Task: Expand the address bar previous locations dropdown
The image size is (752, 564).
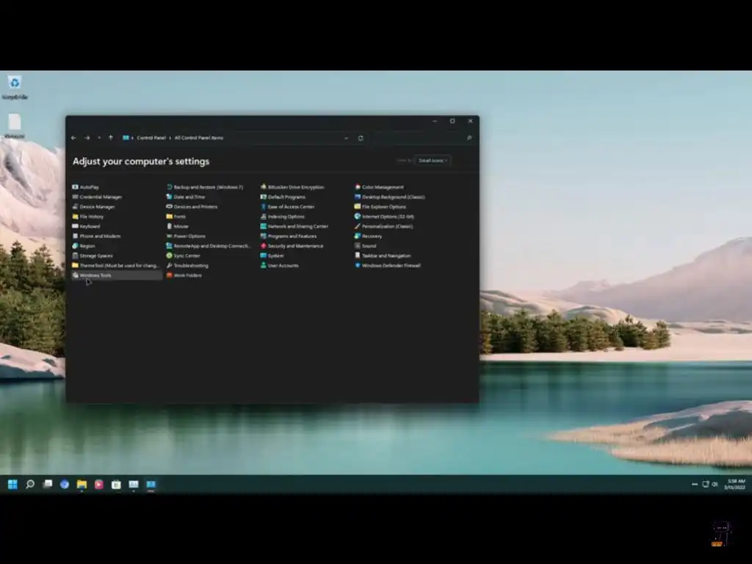Action: [347, 138]
